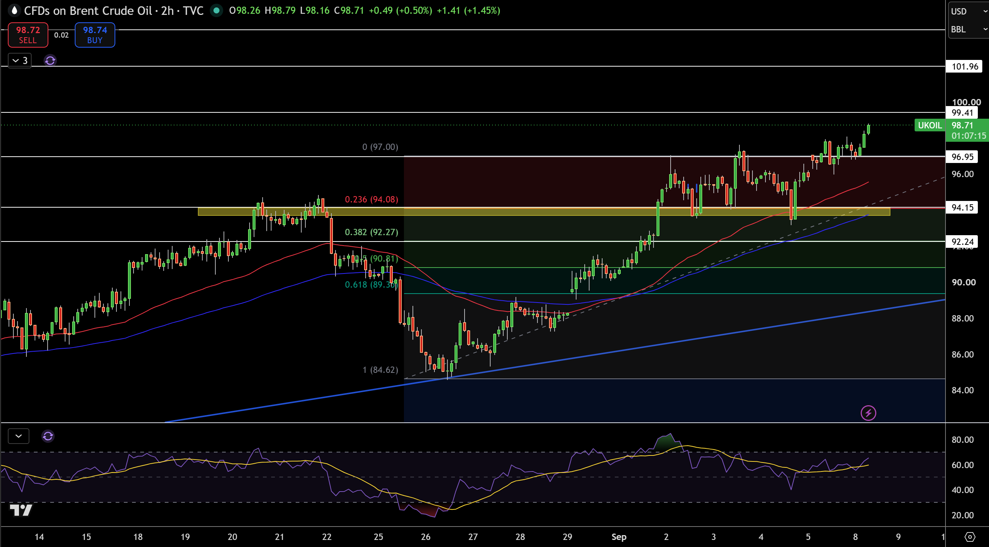This screenshot has width=989, height=547.
Task: Click the 99.41 price level label
Action: click(962, 112)
